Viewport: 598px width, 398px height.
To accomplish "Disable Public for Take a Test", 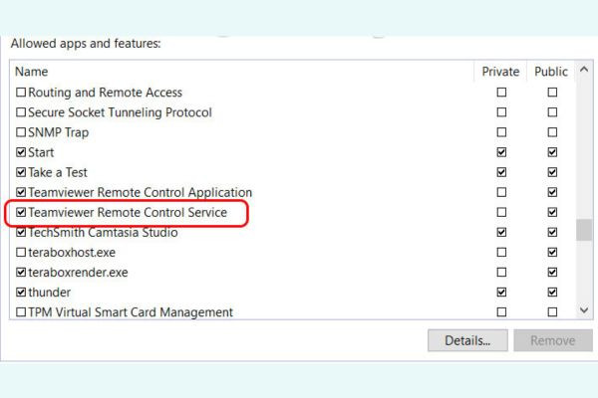I will 552,172.
